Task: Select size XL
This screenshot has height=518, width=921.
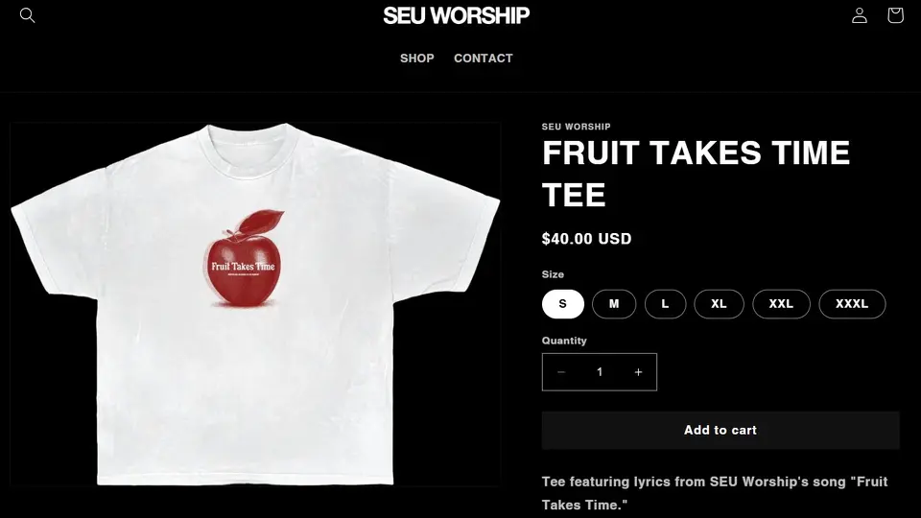Action: [x=719, y=304]
